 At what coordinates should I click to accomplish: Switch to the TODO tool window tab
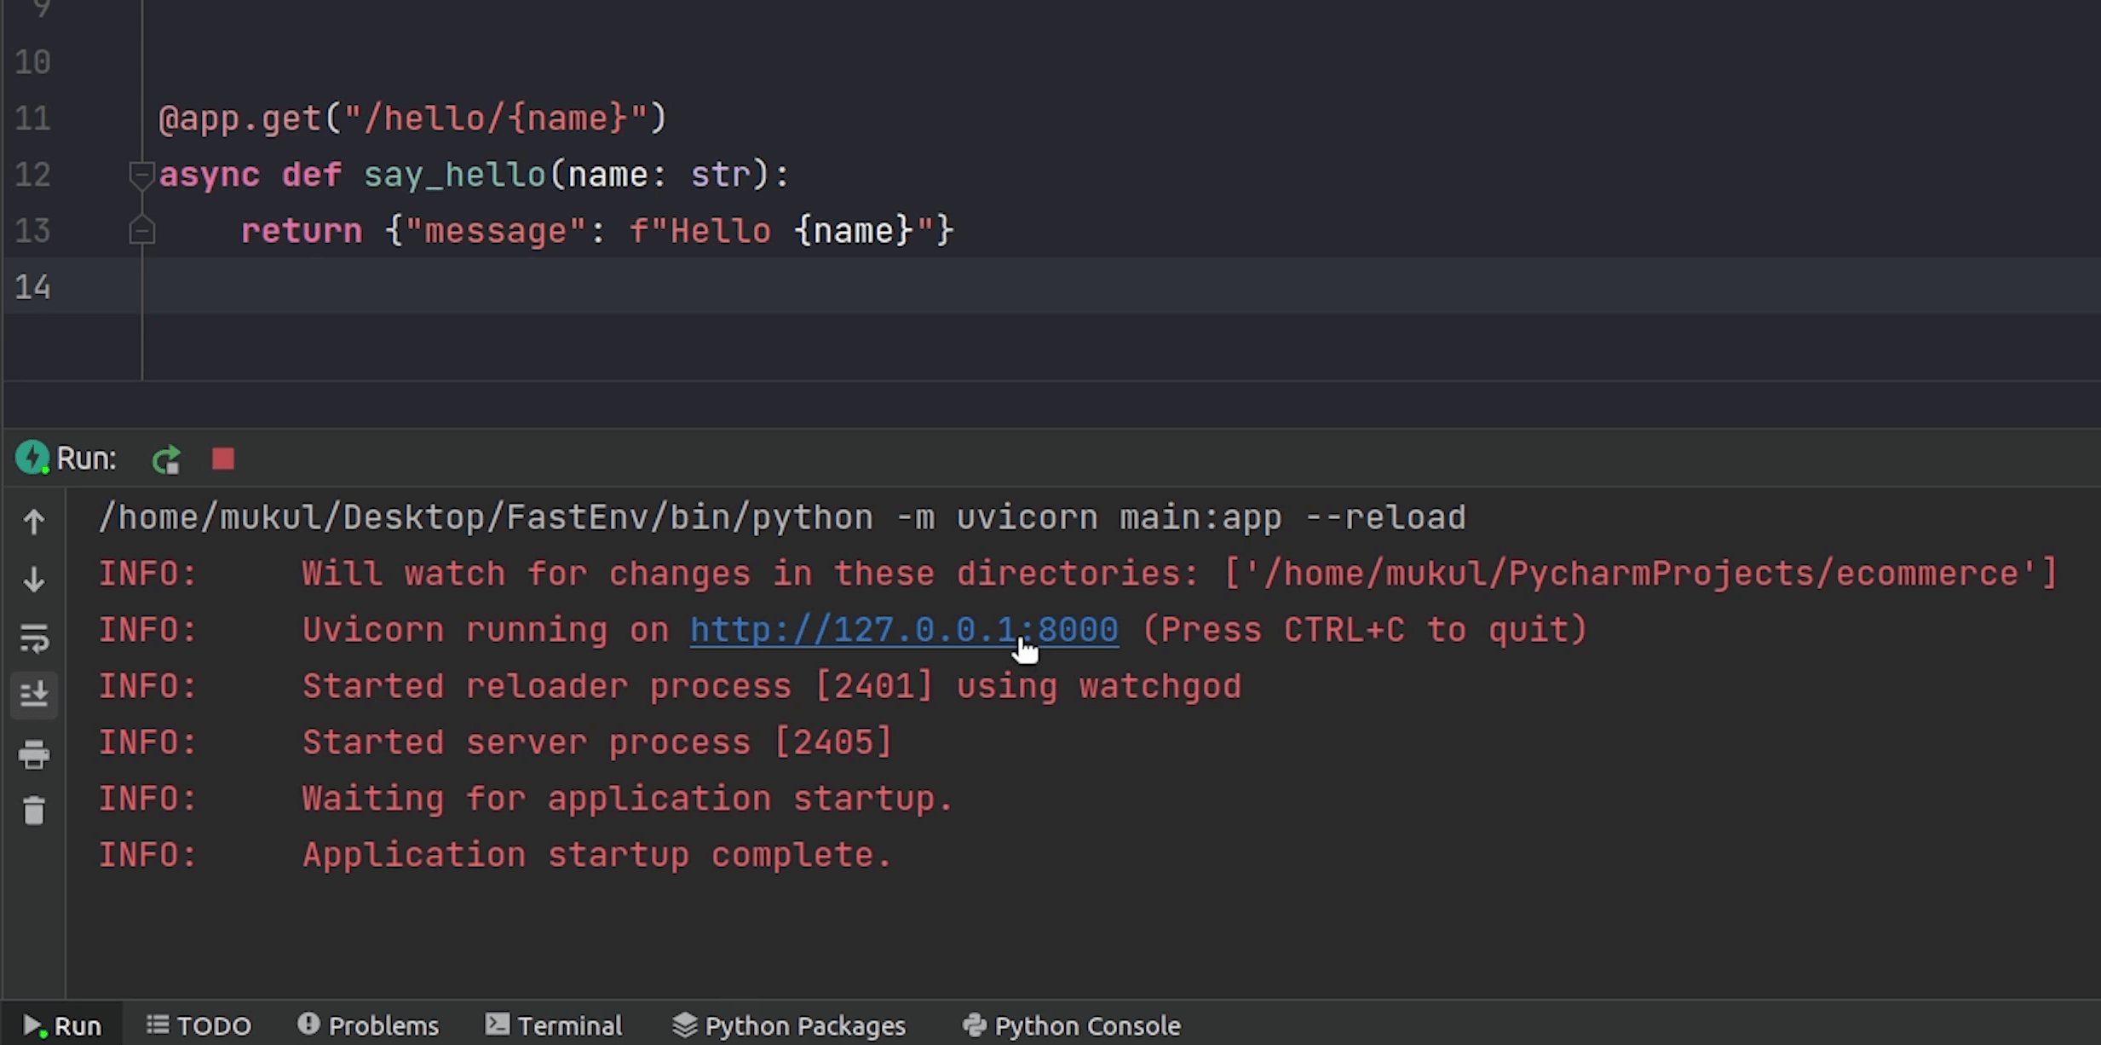click(199, 1025)
